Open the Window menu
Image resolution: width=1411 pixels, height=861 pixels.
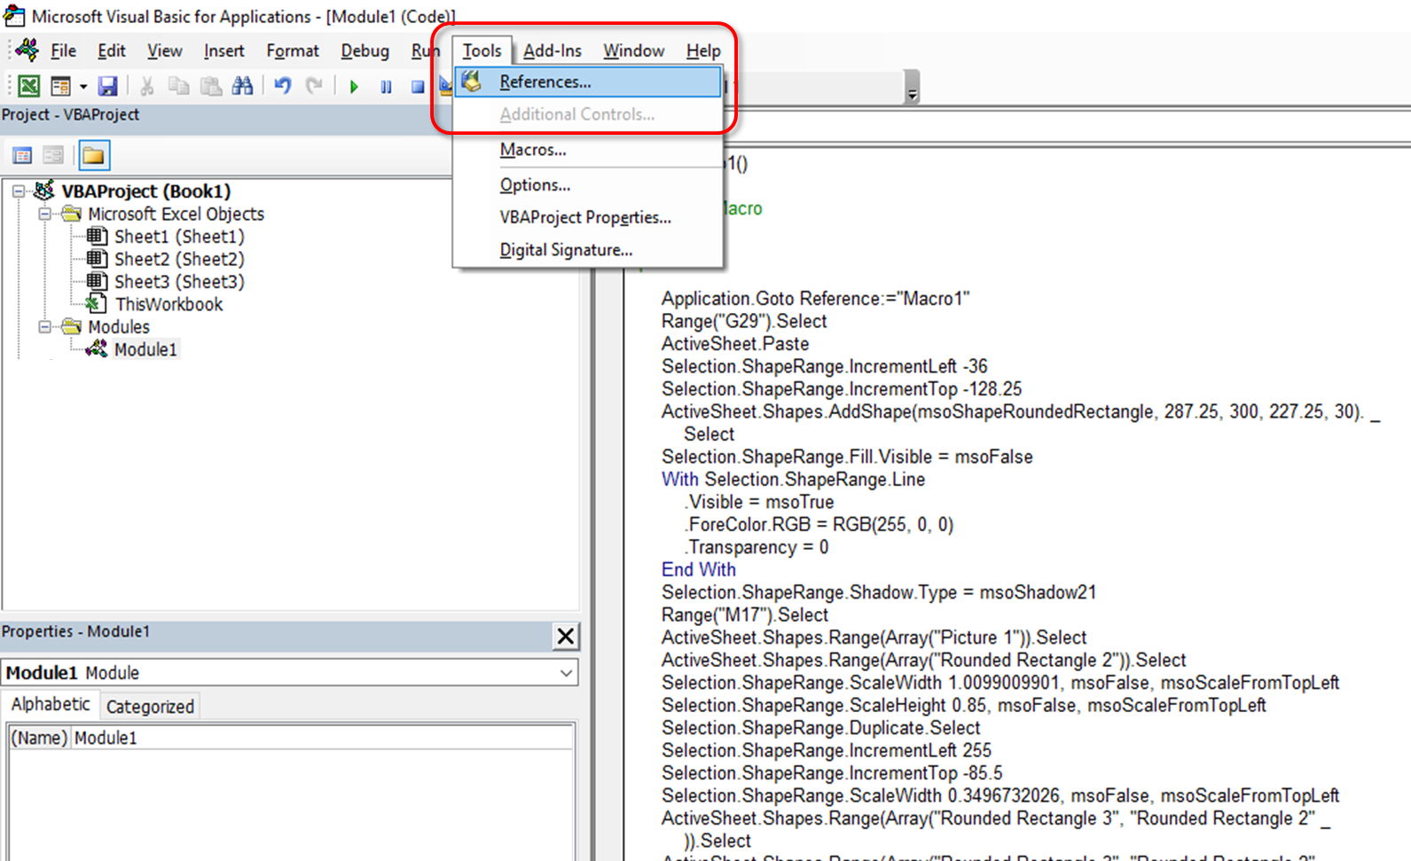click(633, 51)
